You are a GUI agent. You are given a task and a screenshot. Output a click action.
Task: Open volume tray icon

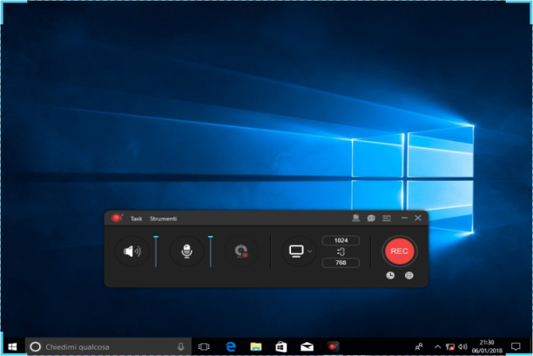point(462,346)
